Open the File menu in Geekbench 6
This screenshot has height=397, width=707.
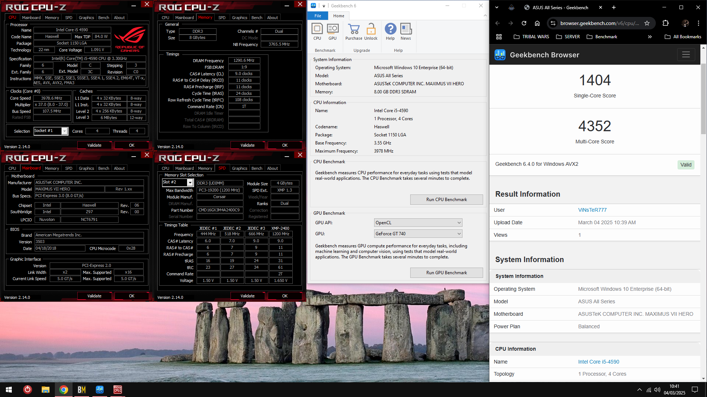317,16
